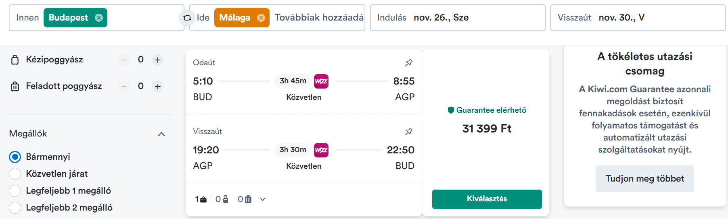This screenshot has width=728, height=219.
Task: Add one Feladott poggyász checked bag
Action: [158, 86]
